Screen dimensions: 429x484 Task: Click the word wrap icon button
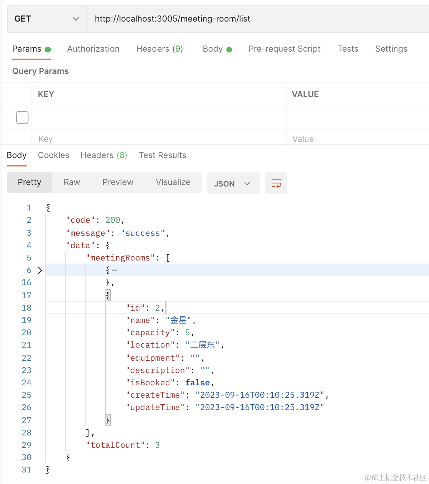[x=276, y=183]
